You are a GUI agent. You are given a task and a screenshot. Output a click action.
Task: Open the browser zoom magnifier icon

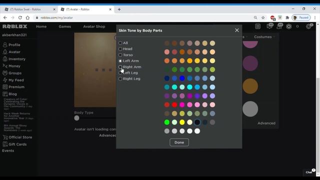(255, 18)
